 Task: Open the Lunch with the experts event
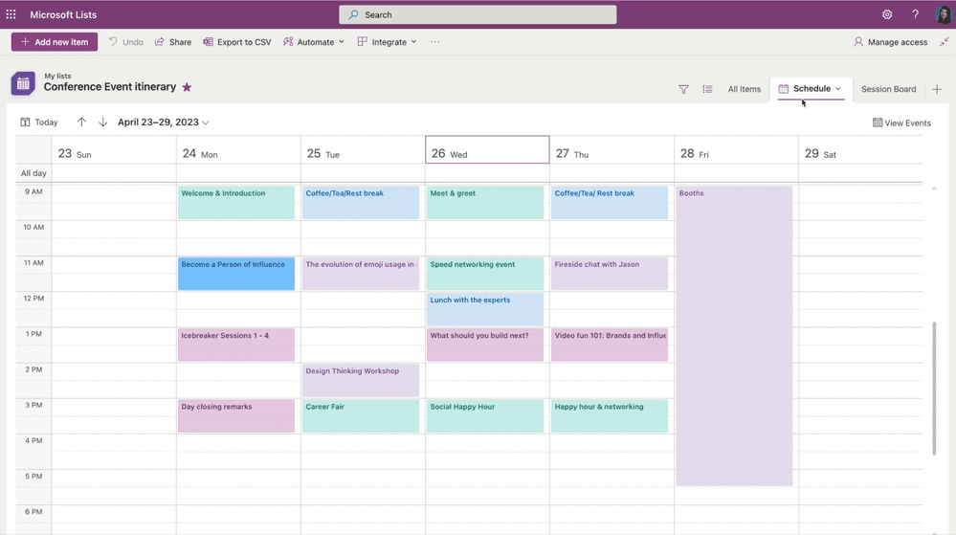tap(485, 309)
